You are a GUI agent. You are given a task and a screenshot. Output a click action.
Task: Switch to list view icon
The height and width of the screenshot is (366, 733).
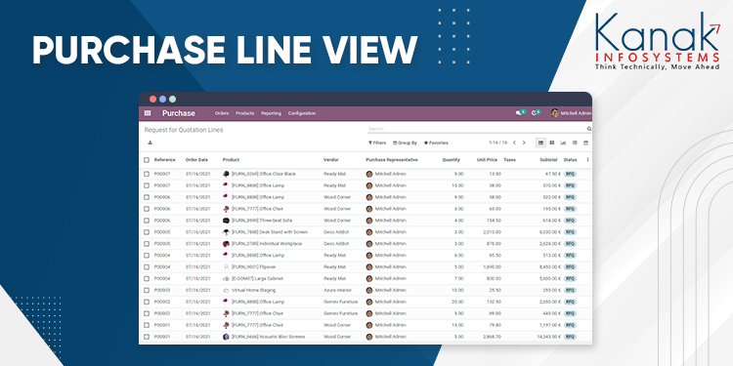point(540,142)
